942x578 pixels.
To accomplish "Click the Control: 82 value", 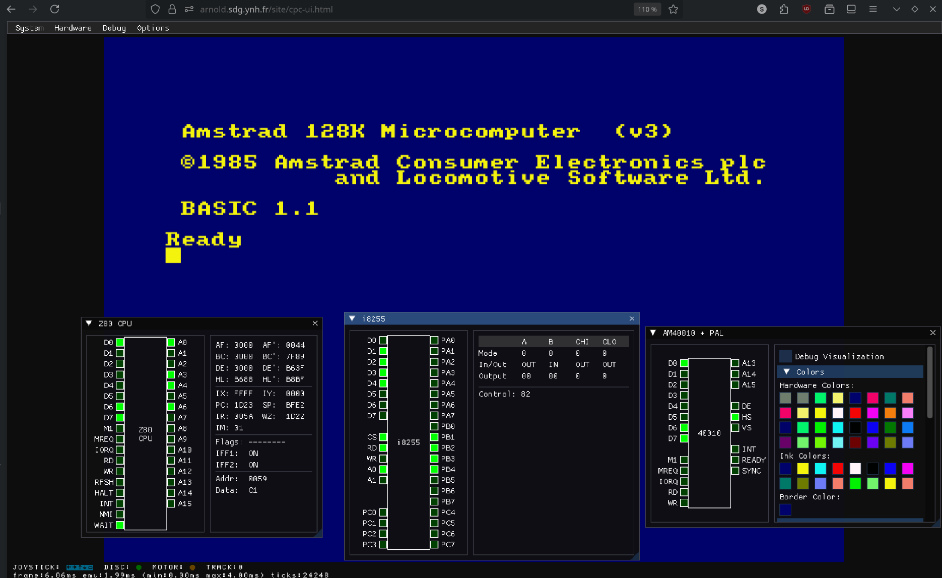I will (x=504, y=394).
